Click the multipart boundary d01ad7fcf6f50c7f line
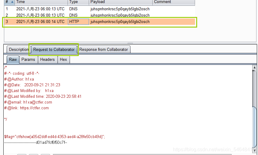The width and height of the screenshot is (258, 155). pyautogui.click(x=35, y=143)
